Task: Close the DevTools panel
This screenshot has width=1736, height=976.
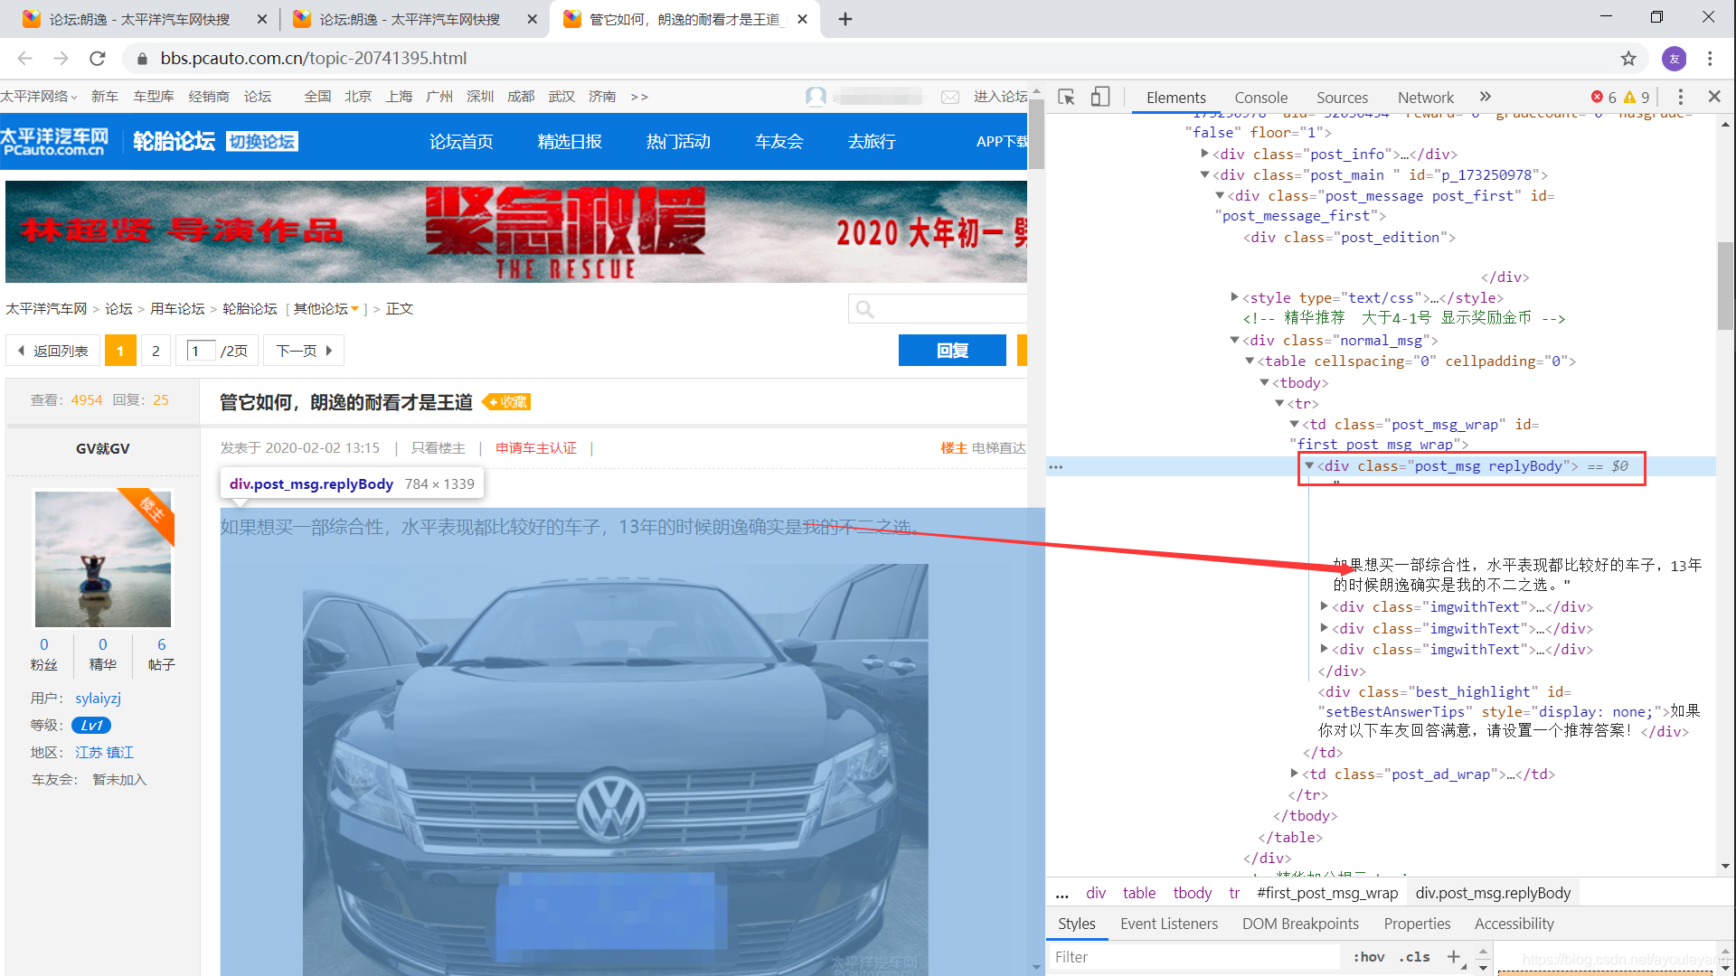Action: click(x=1714, y=96)
